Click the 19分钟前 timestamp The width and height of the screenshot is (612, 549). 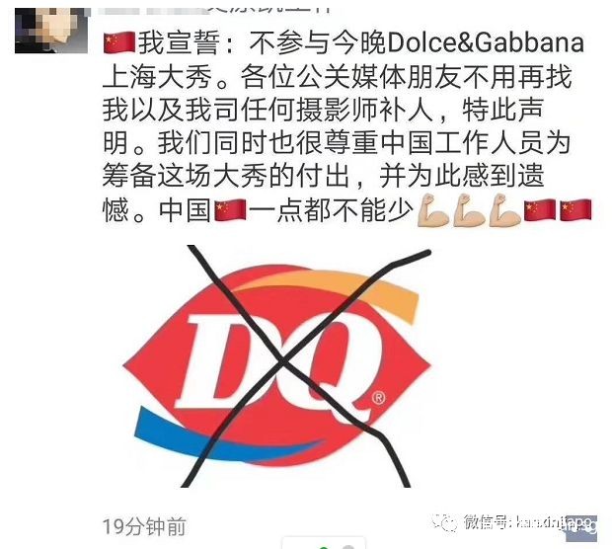[x=144, y=526]
